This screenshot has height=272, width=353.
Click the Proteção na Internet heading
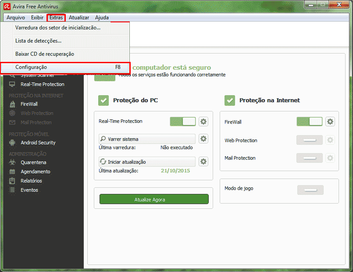click(x=270, y=100)
